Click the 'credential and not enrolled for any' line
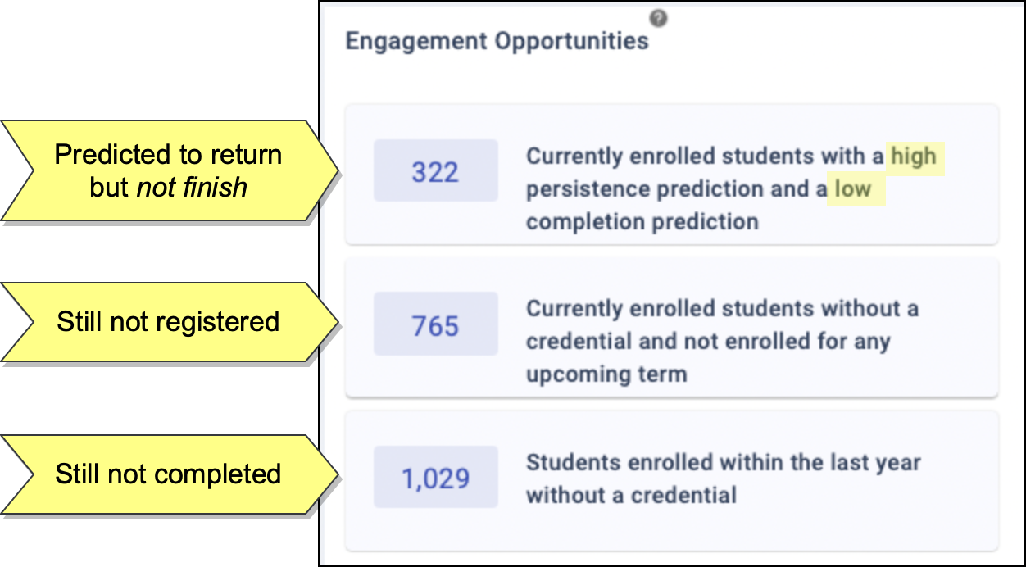 point(708,342)
